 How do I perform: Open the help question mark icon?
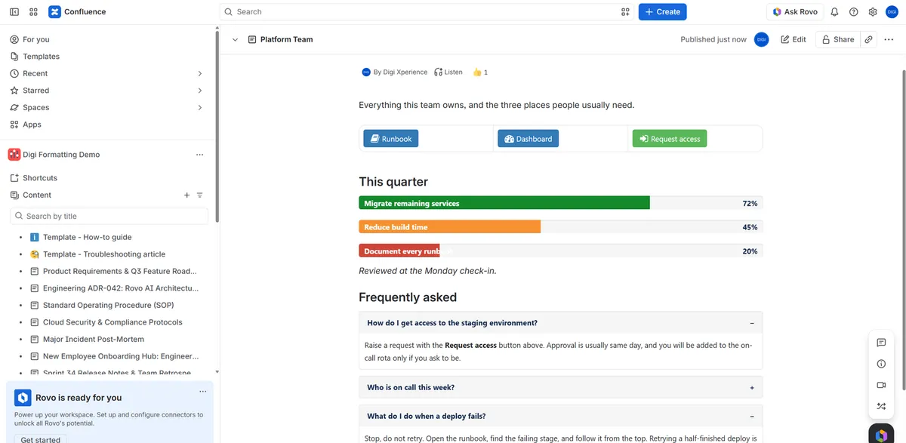[x=854, y=12]
